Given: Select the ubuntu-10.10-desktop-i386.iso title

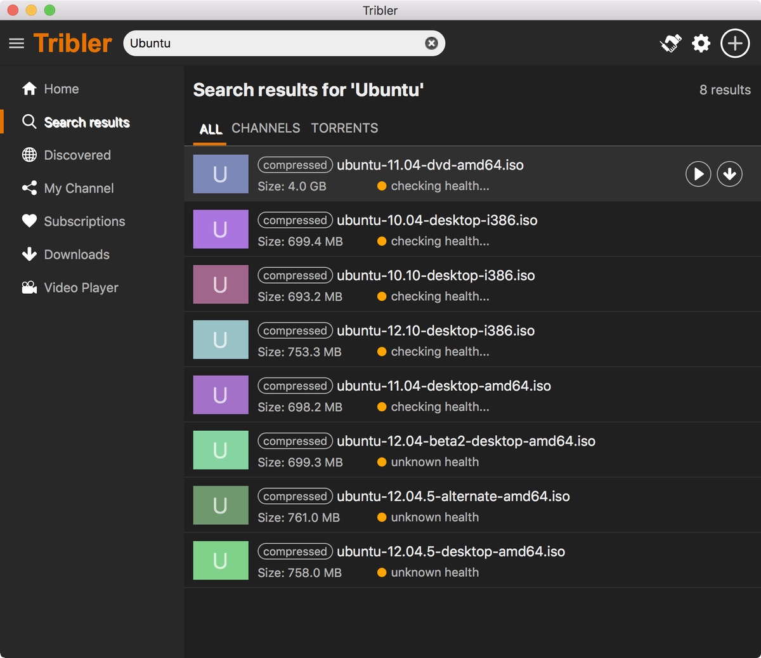Looking at the screenshot, I should [x=436, y=275].
